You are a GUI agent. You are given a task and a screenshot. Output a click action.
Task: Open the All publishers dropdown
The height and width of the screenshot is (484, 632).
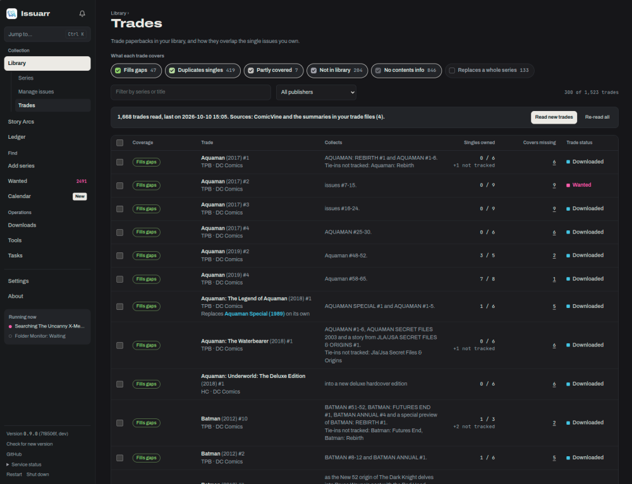[x=316, y=92]
